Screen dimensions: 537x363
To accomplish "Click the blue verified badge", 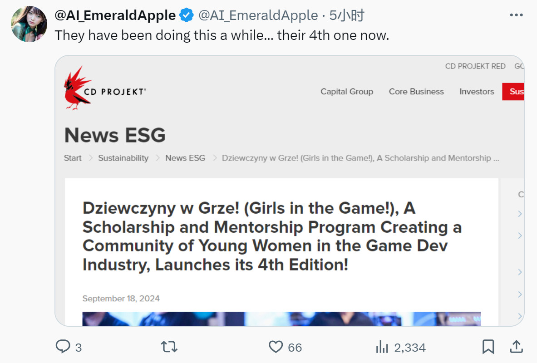I will [x=187, y=15].
